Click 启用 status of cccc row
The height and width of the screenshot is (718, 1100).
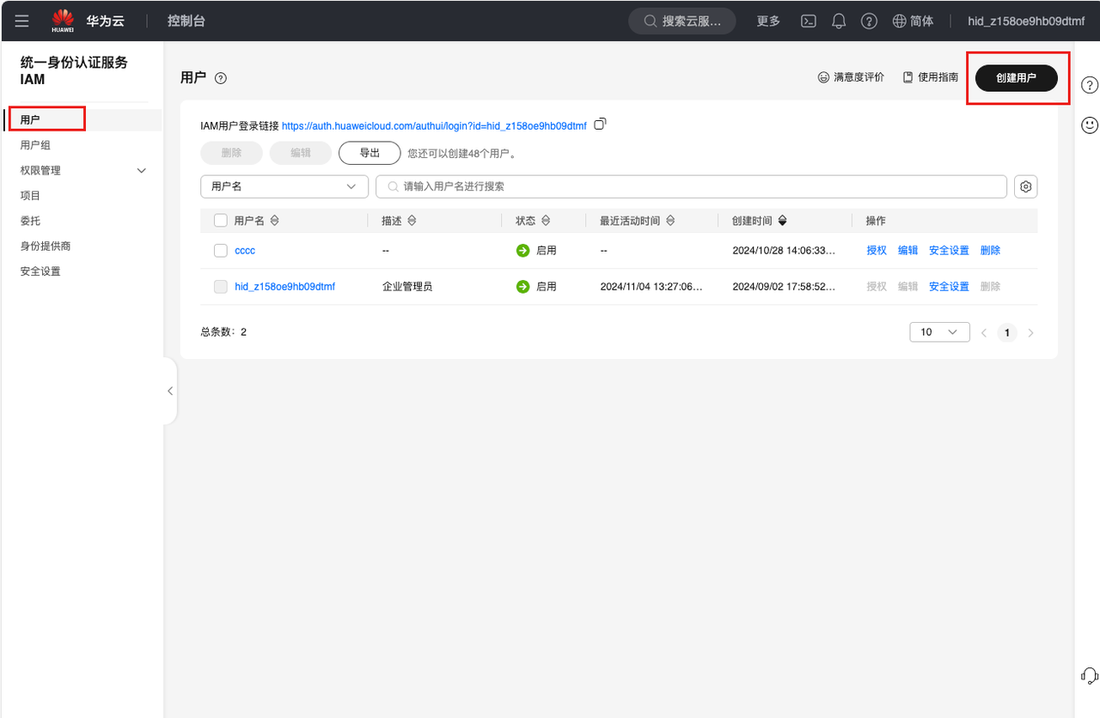(x=536, y=251)
